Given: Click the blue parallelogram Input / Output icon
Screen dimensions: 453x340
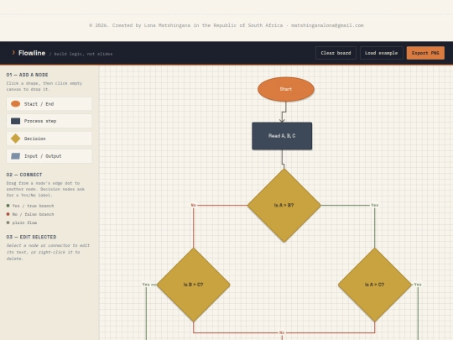Looking at the screenshot, I should coord(16,156).
